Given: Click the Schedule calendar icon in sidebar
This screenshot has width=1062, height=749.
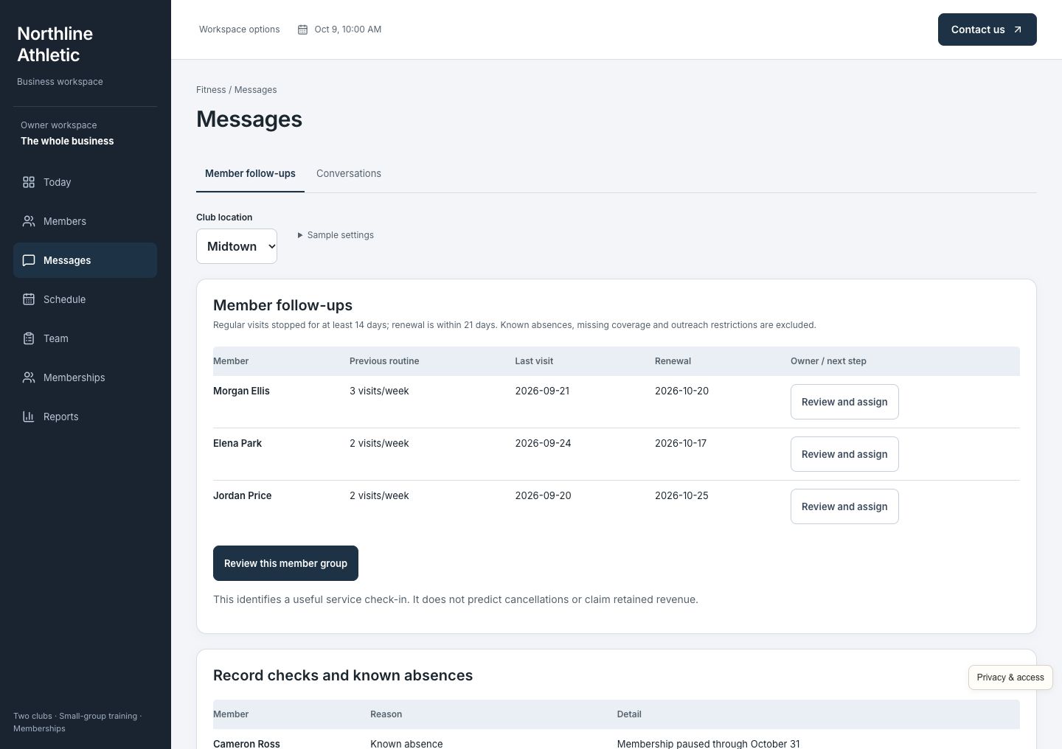Looking at the screenshot, I should pyautogui.click(x=29, y=299).
